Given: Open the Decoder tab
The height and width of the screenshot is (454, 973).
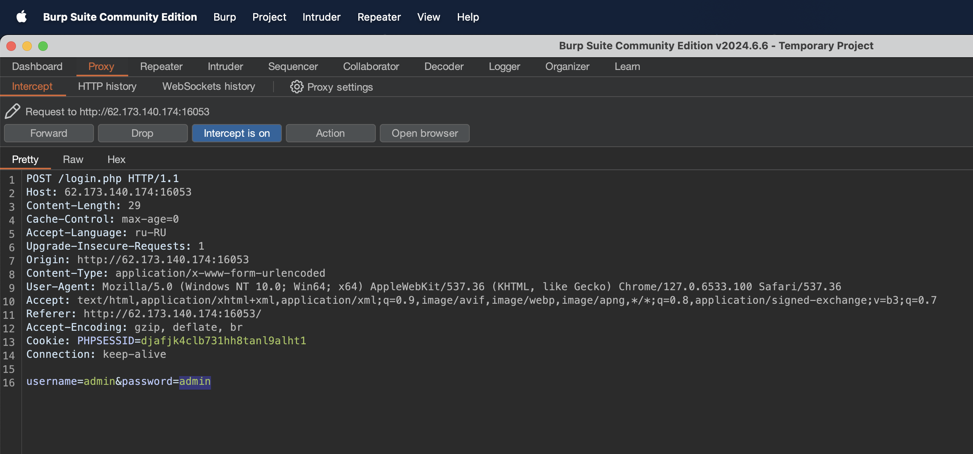Looking at the screenshot, I should coord(444,66).
